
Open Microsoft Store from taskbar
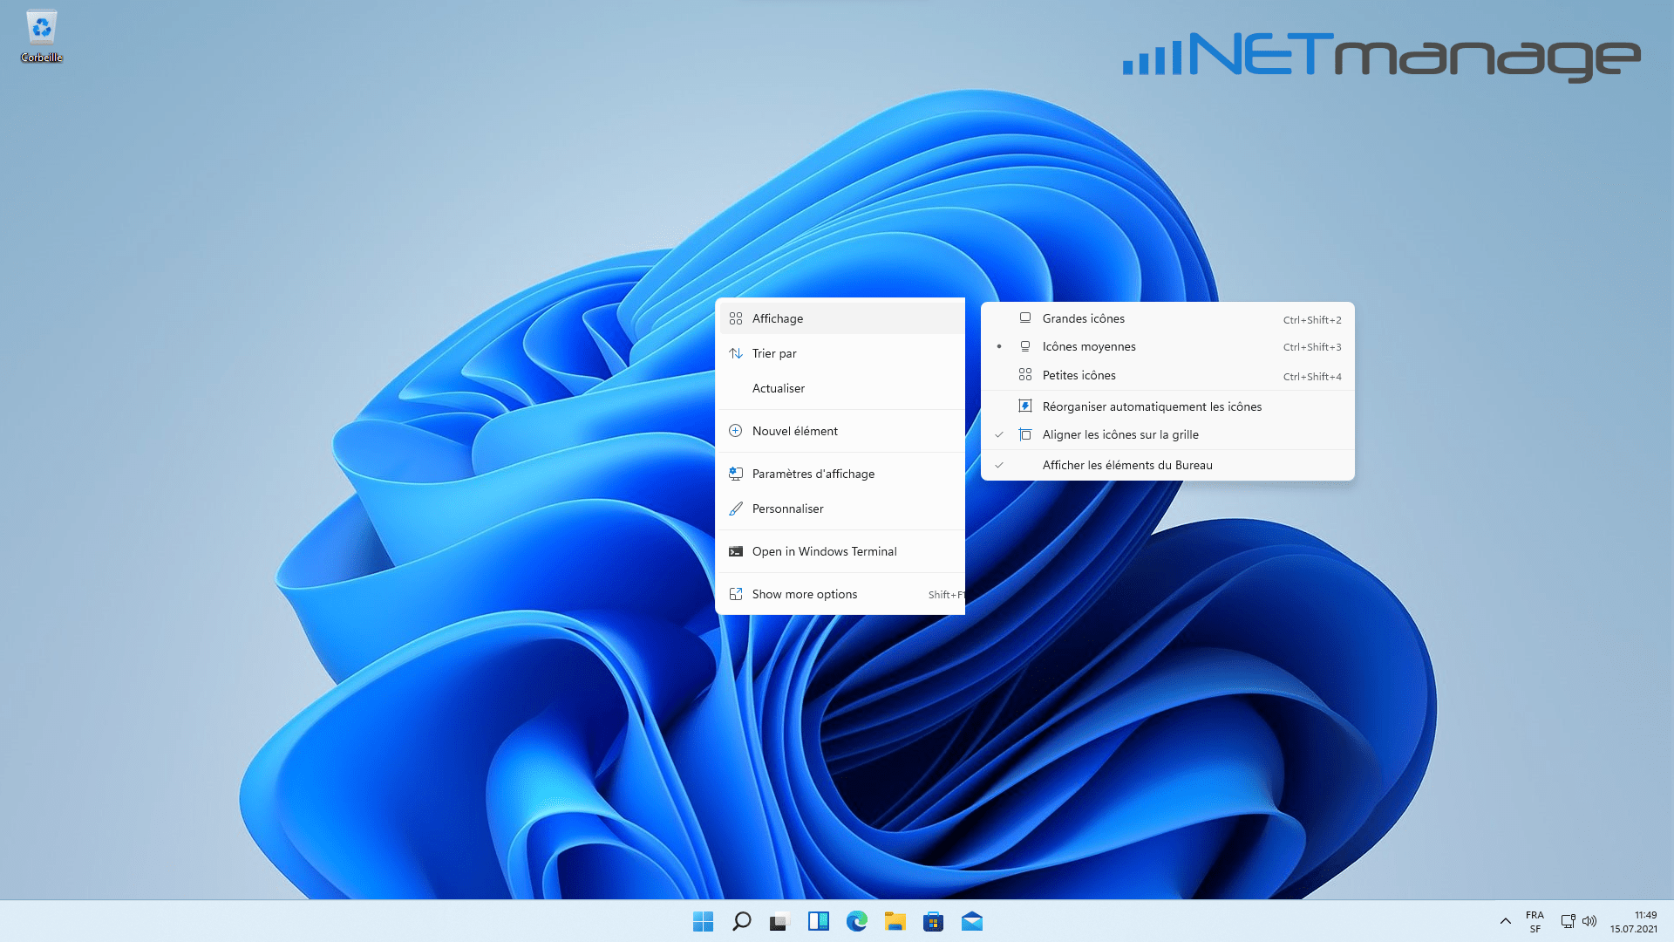(x=933, y=921)
